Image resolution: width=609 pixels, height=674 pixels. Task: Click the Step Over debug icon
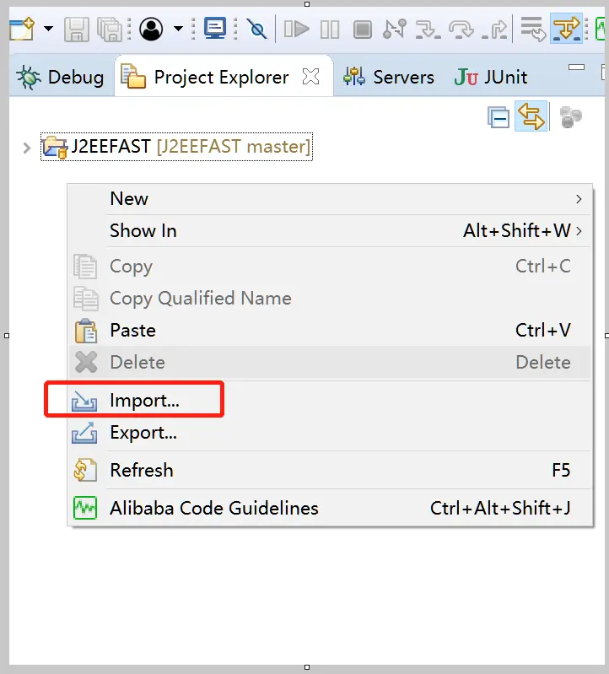point(461,30)
